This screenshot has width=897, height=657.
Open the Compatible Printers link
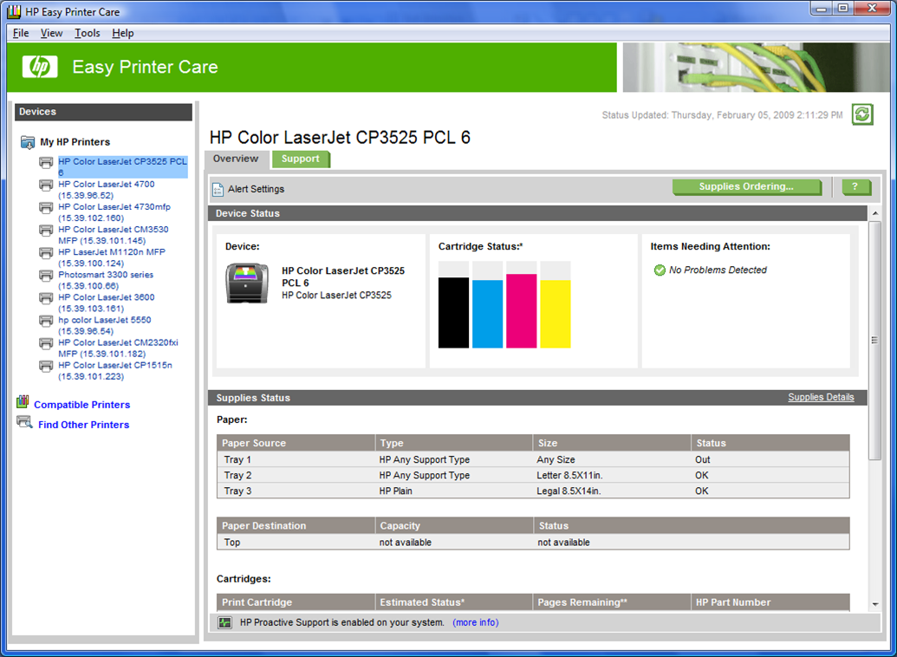(x=81, y=405)
